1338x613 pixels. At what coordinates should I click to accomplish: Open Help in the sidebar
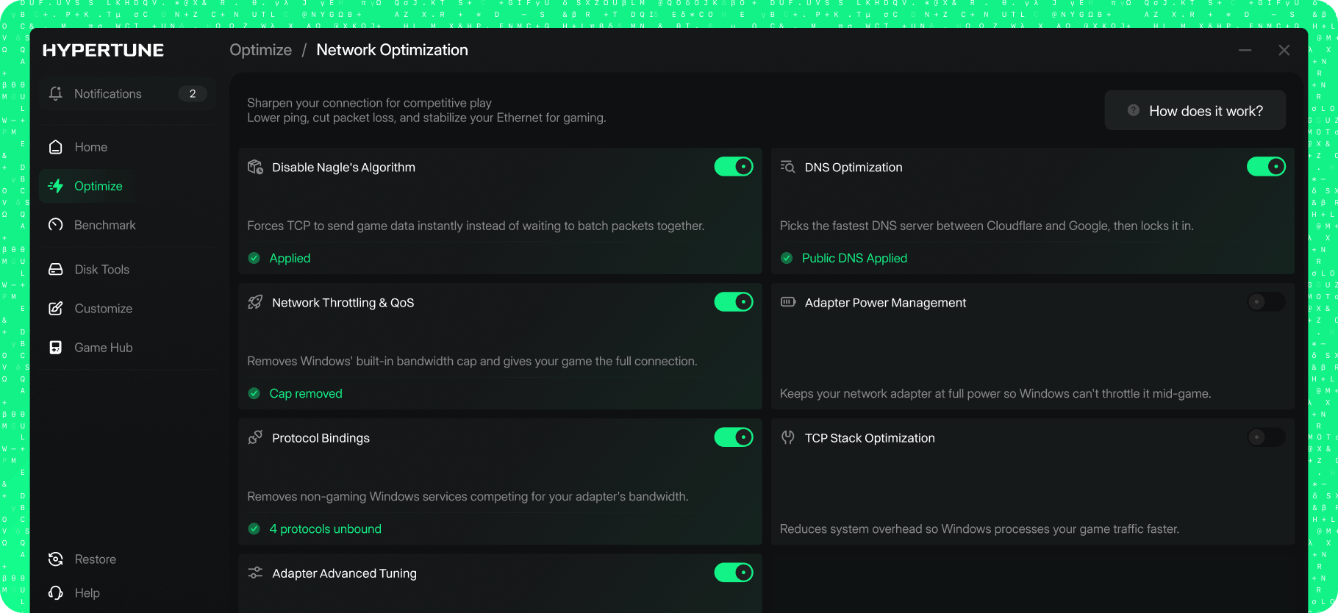(x=127, y=593)
